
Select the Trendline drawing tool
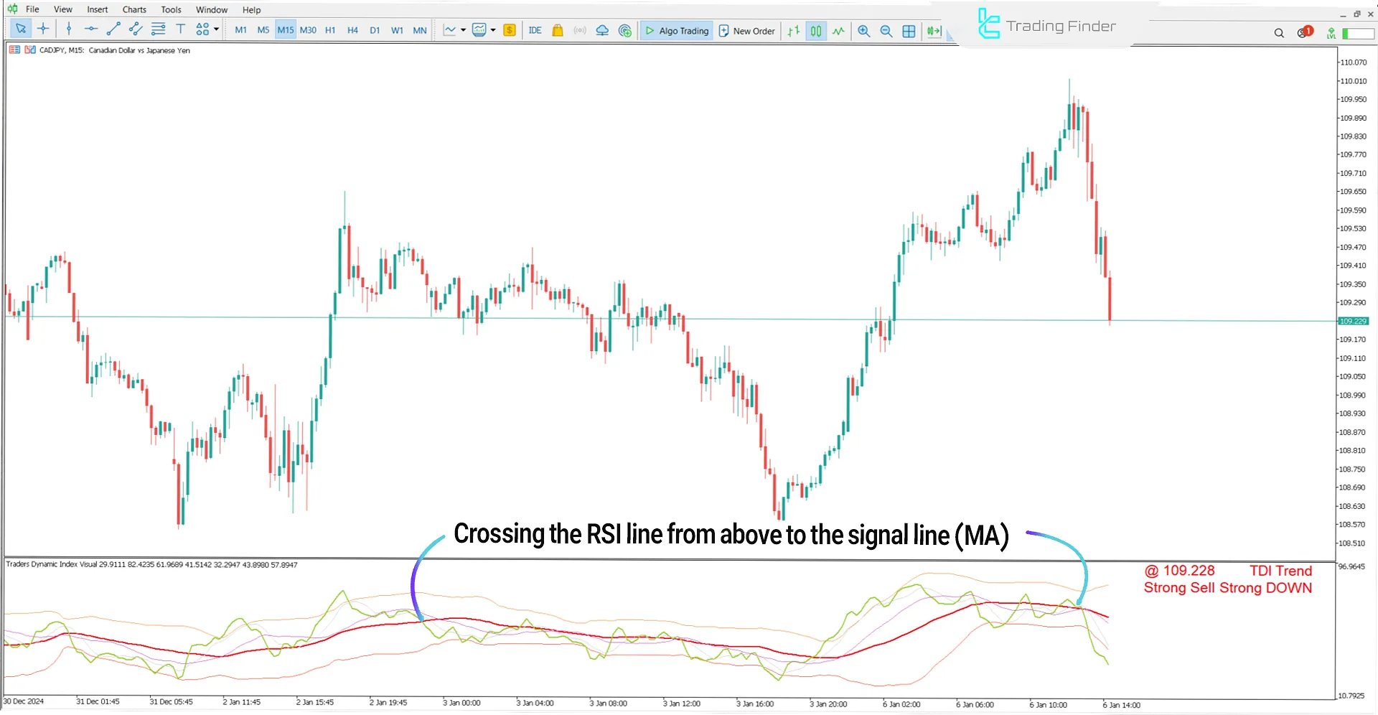pos(113,29)
